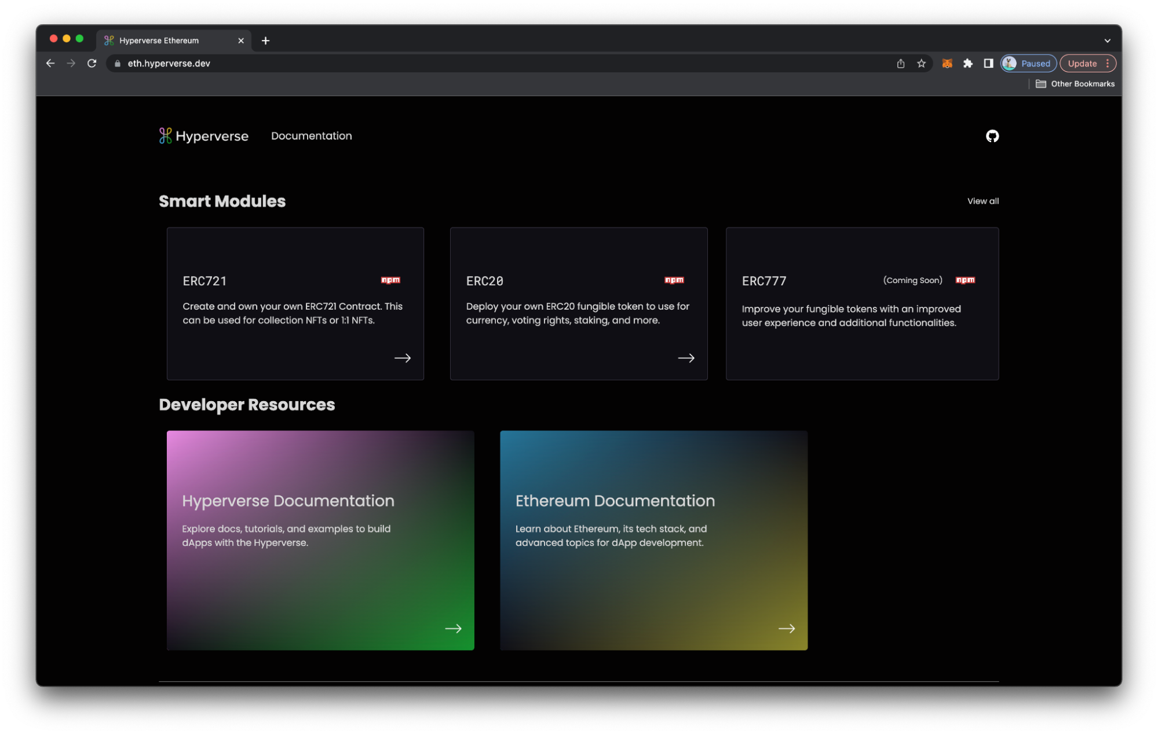Click the ERC721 description text
1158x734 pixels.
(x=293, y=313)
